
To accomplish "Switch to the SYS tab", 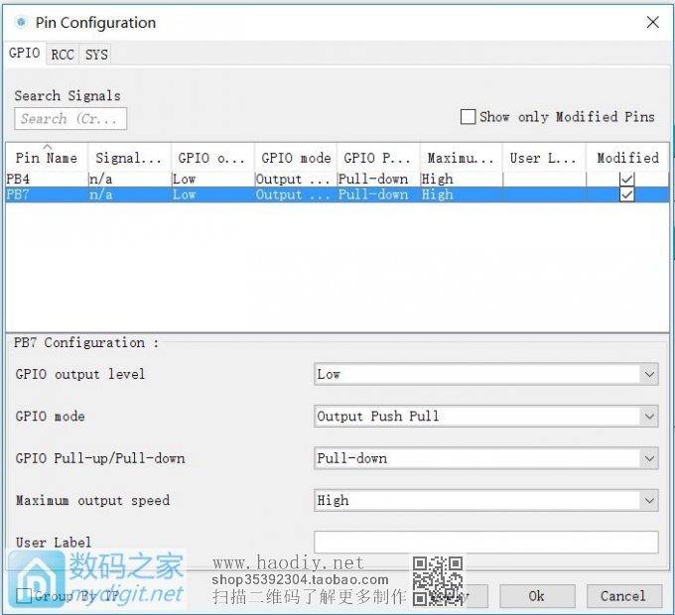I will point(96,55).
